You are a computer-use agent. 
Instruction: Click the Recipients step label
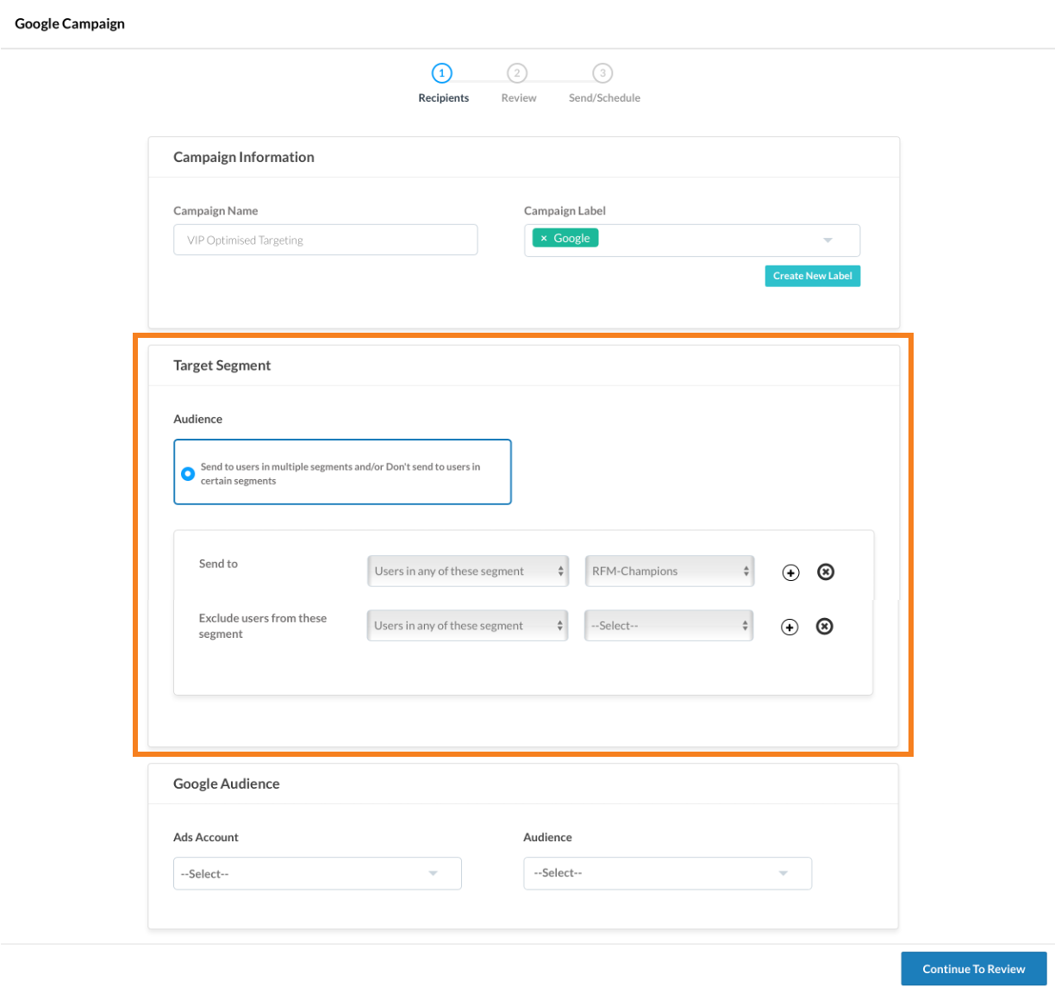[x=444, y=98]
